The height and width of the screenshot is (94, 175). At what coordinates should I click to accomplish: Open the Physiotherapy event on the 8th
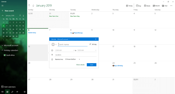[x=77, y=33]
